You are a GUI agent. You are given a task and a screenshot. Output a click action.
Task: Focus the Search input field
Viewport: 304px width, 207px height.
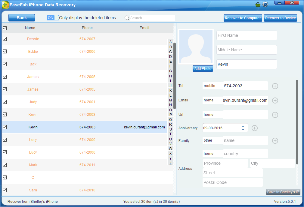(152, 18)
